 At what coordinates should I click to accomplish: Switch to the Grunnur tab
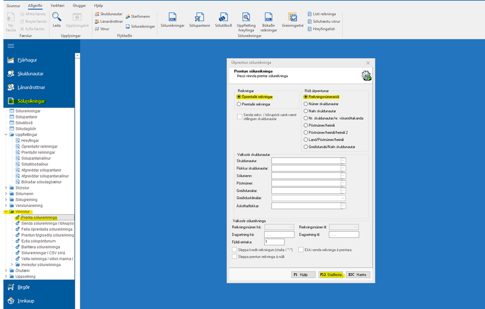point(13,5)
